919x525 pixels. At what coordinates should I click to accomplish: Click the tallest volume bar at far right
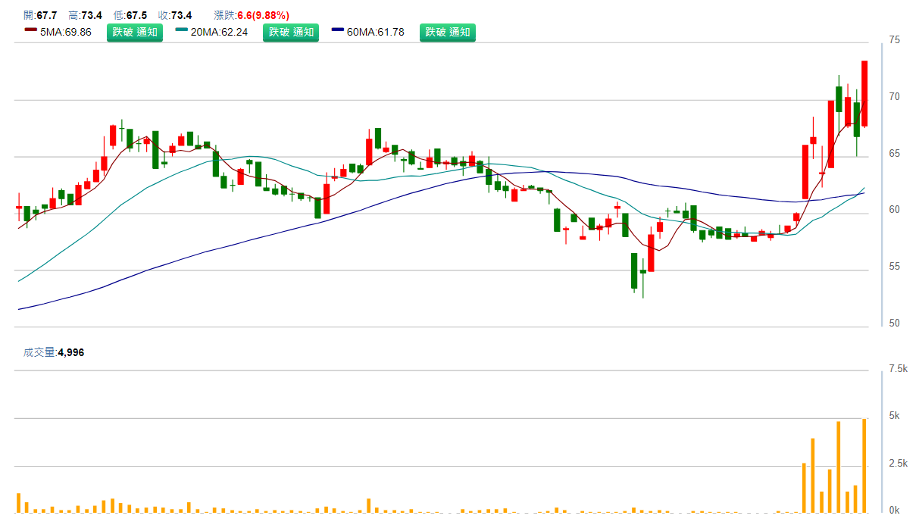coord(864,466)
